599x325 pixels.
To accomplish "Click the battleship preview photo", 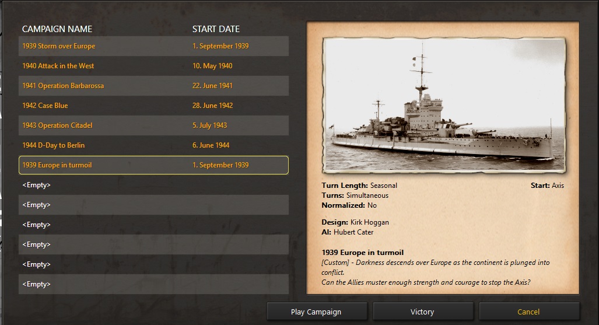I will point(443,105).
